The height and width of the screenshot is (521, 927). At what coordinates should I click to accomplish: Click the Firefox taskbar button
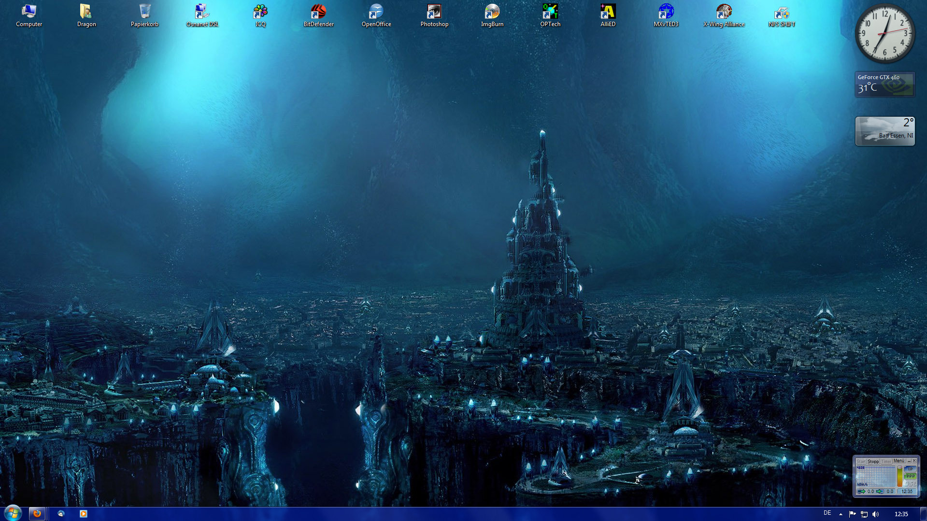(37, 514)
